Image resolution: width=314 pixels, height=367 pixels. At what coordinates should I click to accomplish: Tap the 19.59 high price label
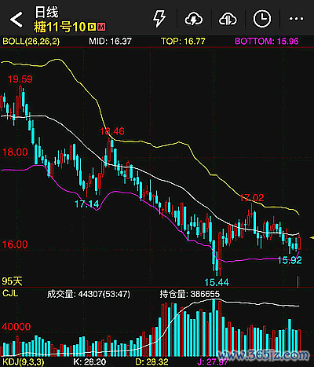[20, 79]
